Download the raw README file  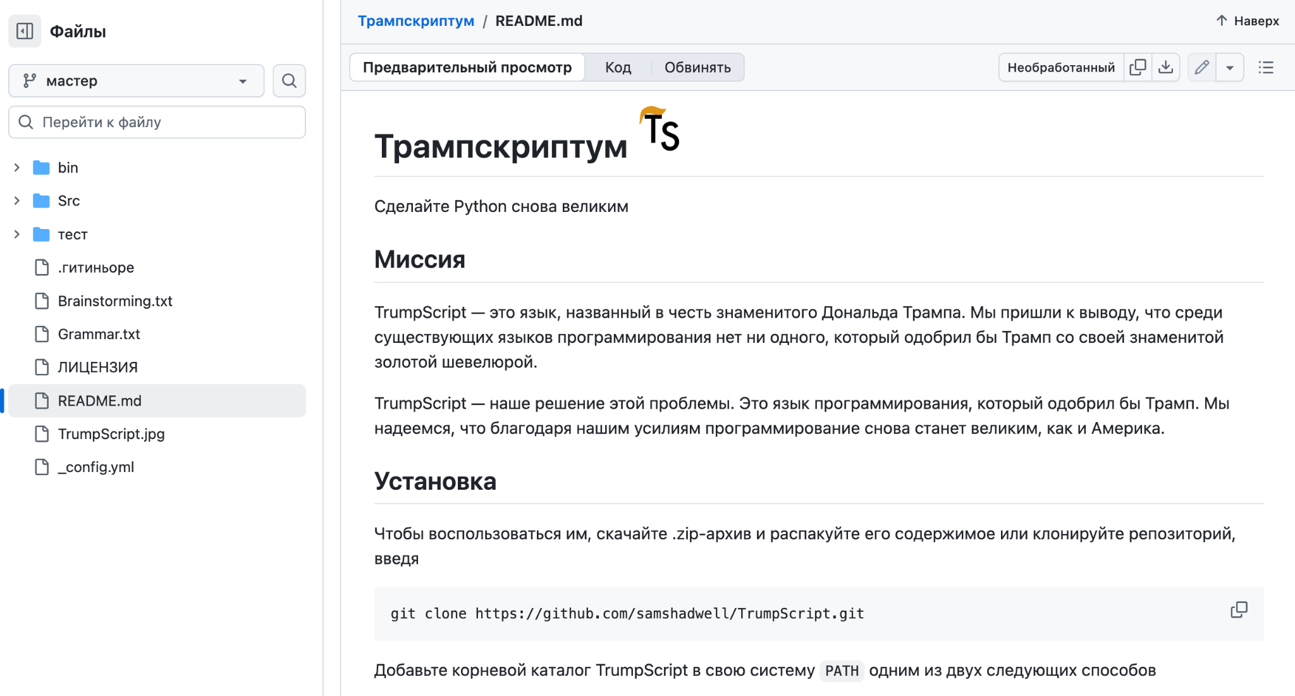click(1166, 66)
